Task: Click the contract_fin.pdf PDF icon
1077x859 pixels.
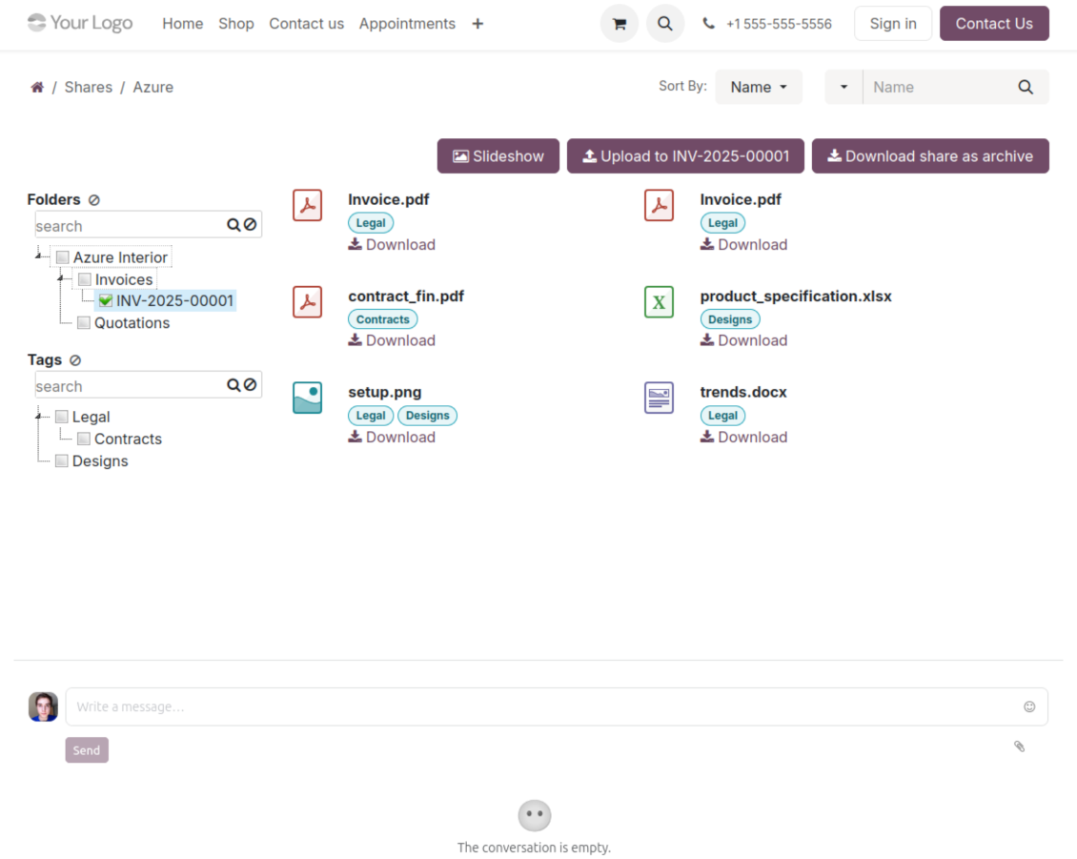Action: [307, 302]
